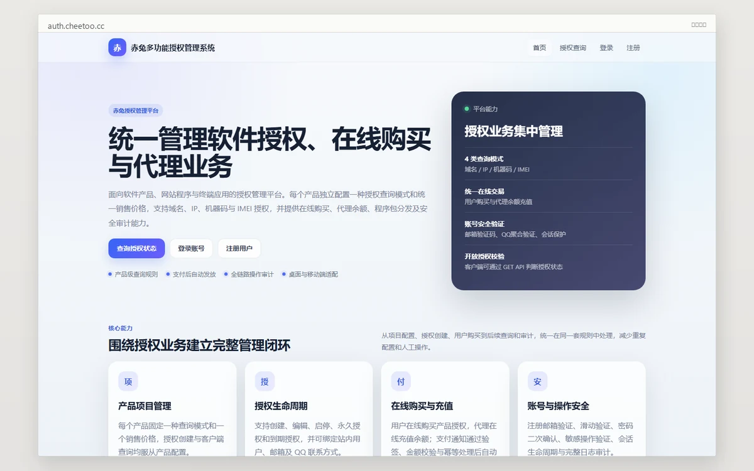Open the 首页 navigation item

coord(540,48)
